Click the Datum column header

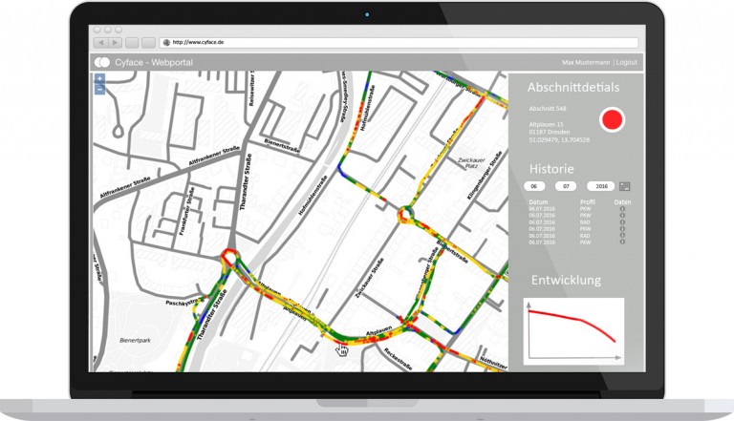(x=539, y=202)
